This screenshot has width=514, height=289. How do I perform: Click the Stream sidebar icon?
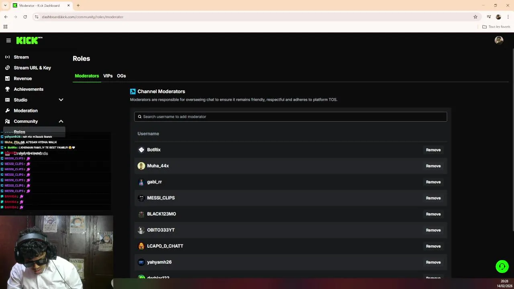pos(7,57)
